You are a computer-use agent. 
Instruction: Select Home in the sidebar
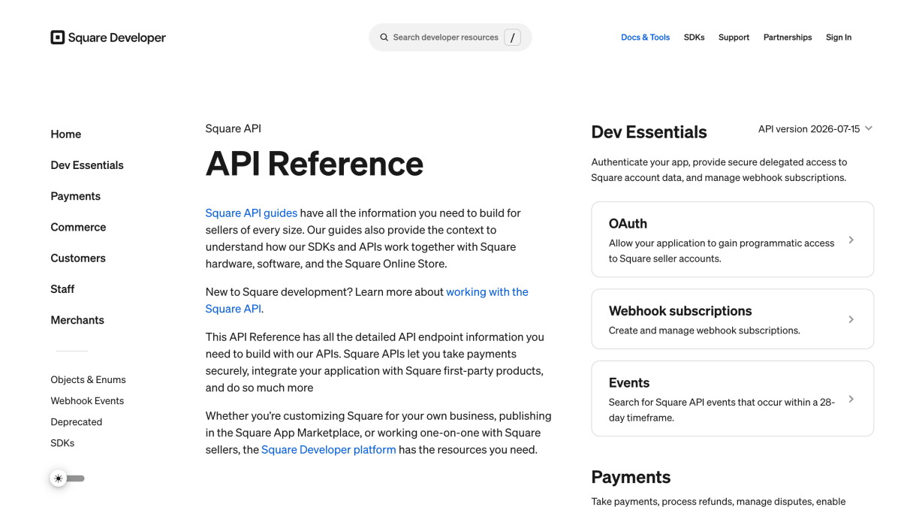point(66,134)
